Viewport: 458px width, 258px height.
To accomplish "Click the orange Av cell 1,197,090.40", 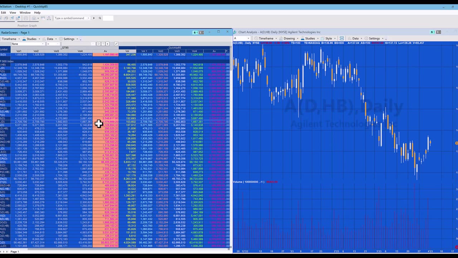I will tap(106, 54).
